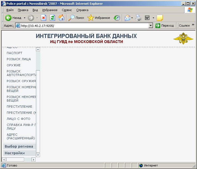Select ПАСПОРТ in the sidebar
The image size is (197, 169).
pos(14,53)
